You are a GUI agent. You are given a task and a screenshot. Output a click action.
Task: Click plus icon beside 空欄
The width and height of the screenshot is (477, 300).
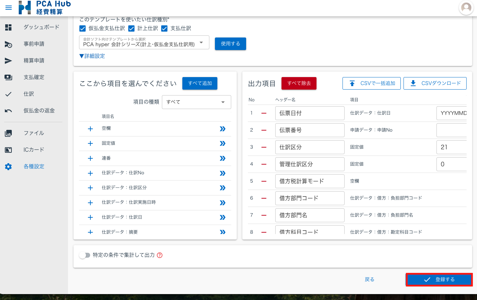[90, 129]
